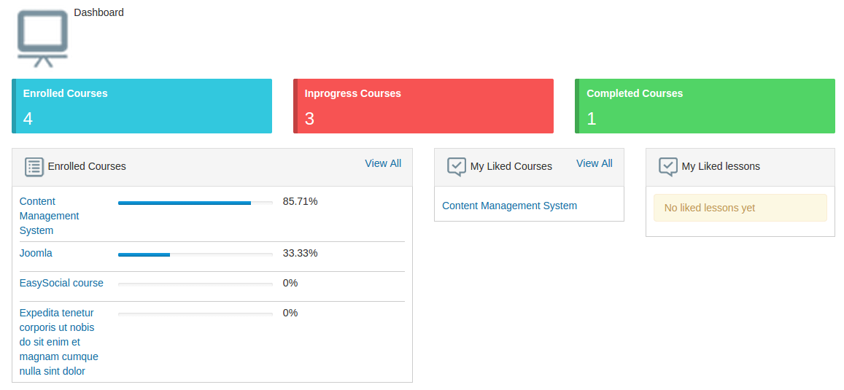Image resolution: width=844 pixels, height=390 pixels.
Task: Click the EasySocial course progress bar
Action: click(195, 284)
